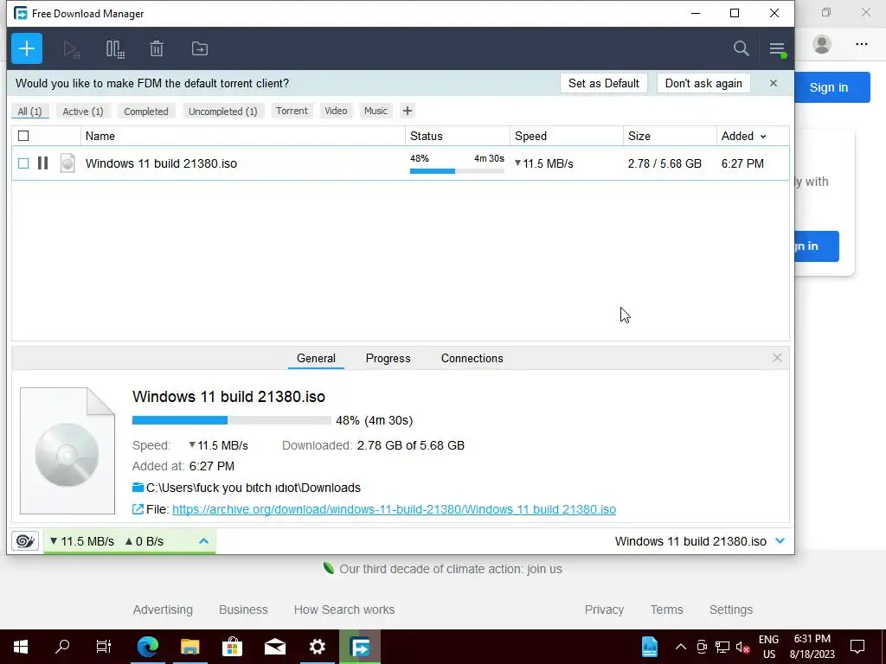This screenshot has height=664, width=886.
Task: Open search with the magnifier icon
Action: click(x=741, y=48)
